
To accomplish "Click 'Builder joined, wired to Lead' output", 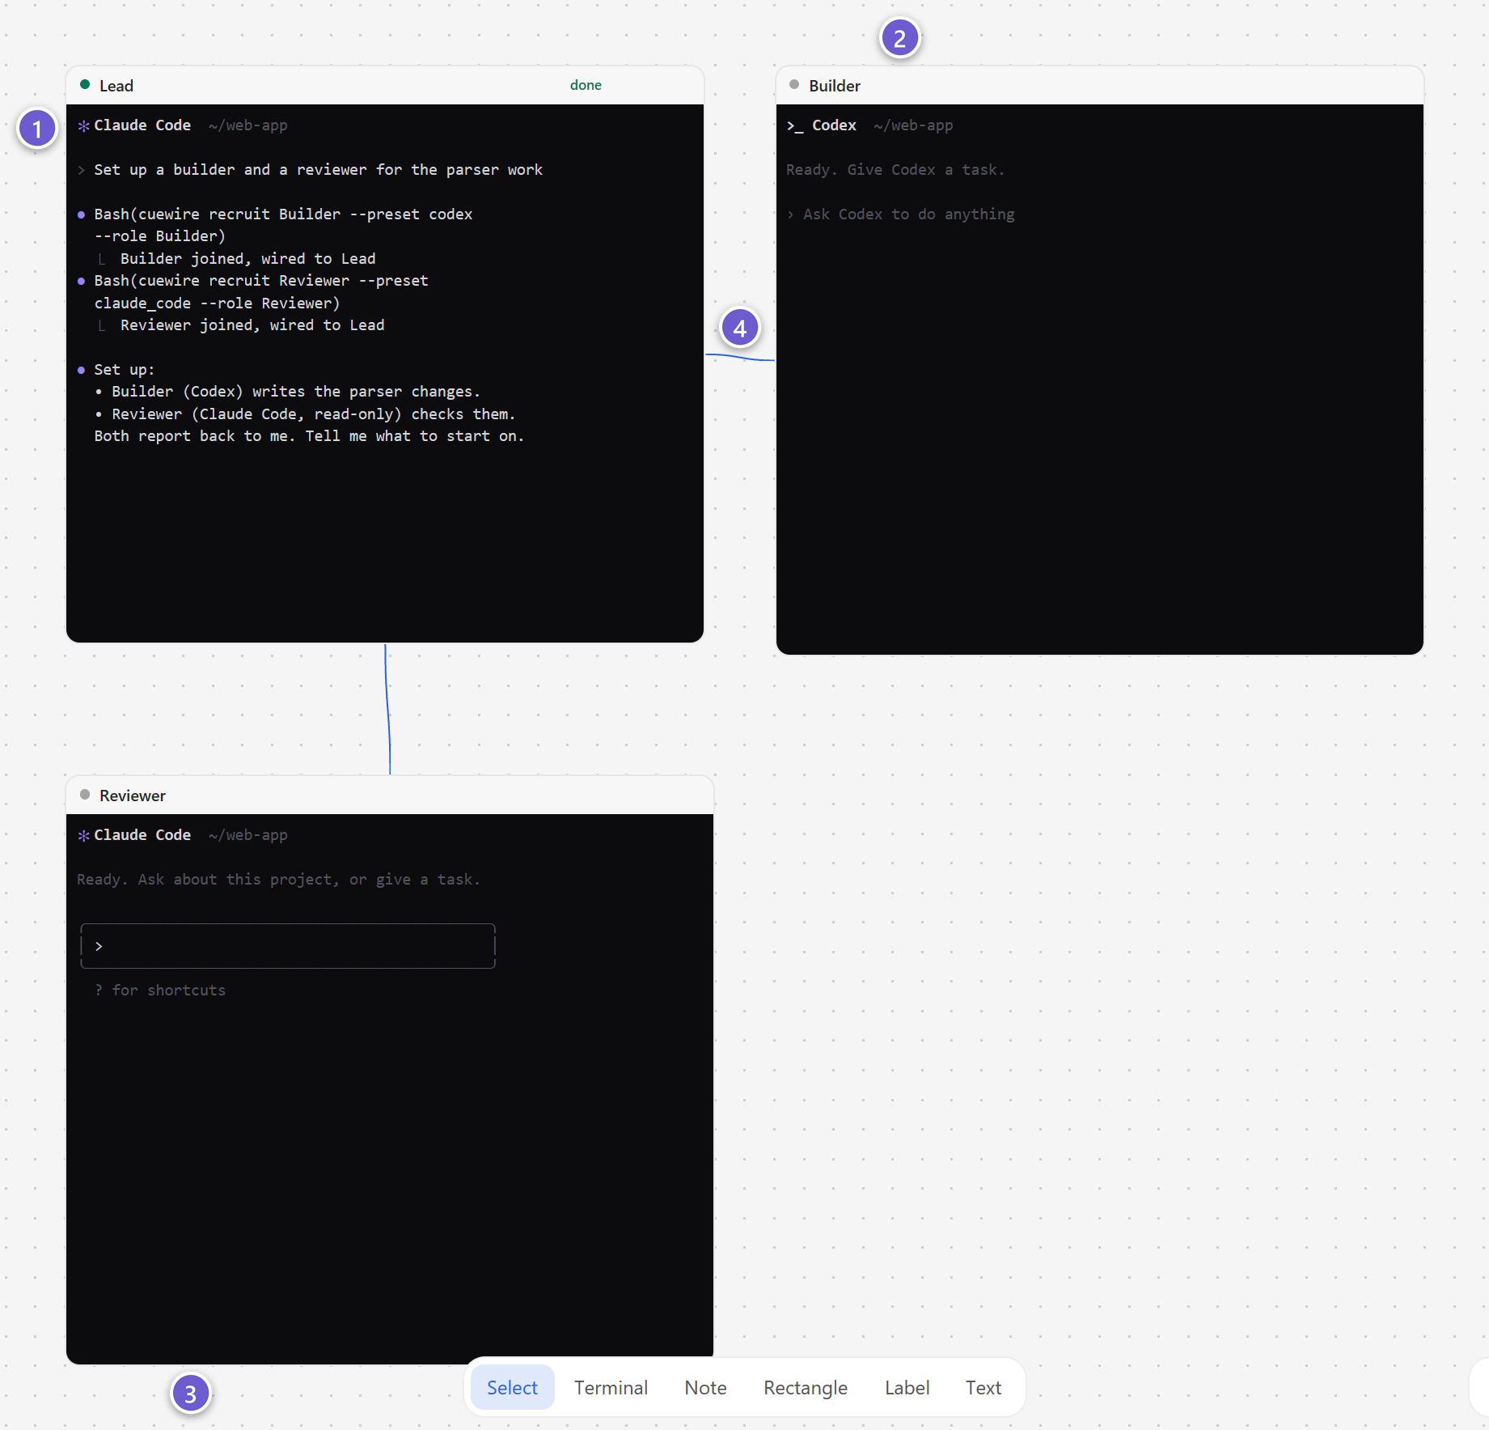I will [x=247, y=259].
